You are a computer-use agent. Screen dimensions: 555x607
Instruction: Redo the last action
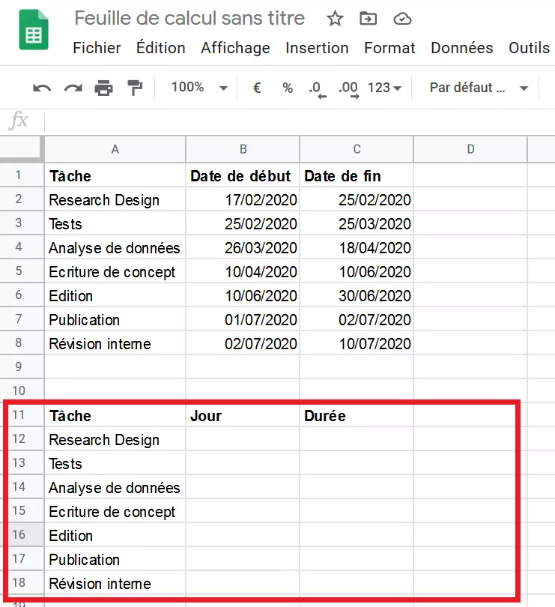pos(73,88)
